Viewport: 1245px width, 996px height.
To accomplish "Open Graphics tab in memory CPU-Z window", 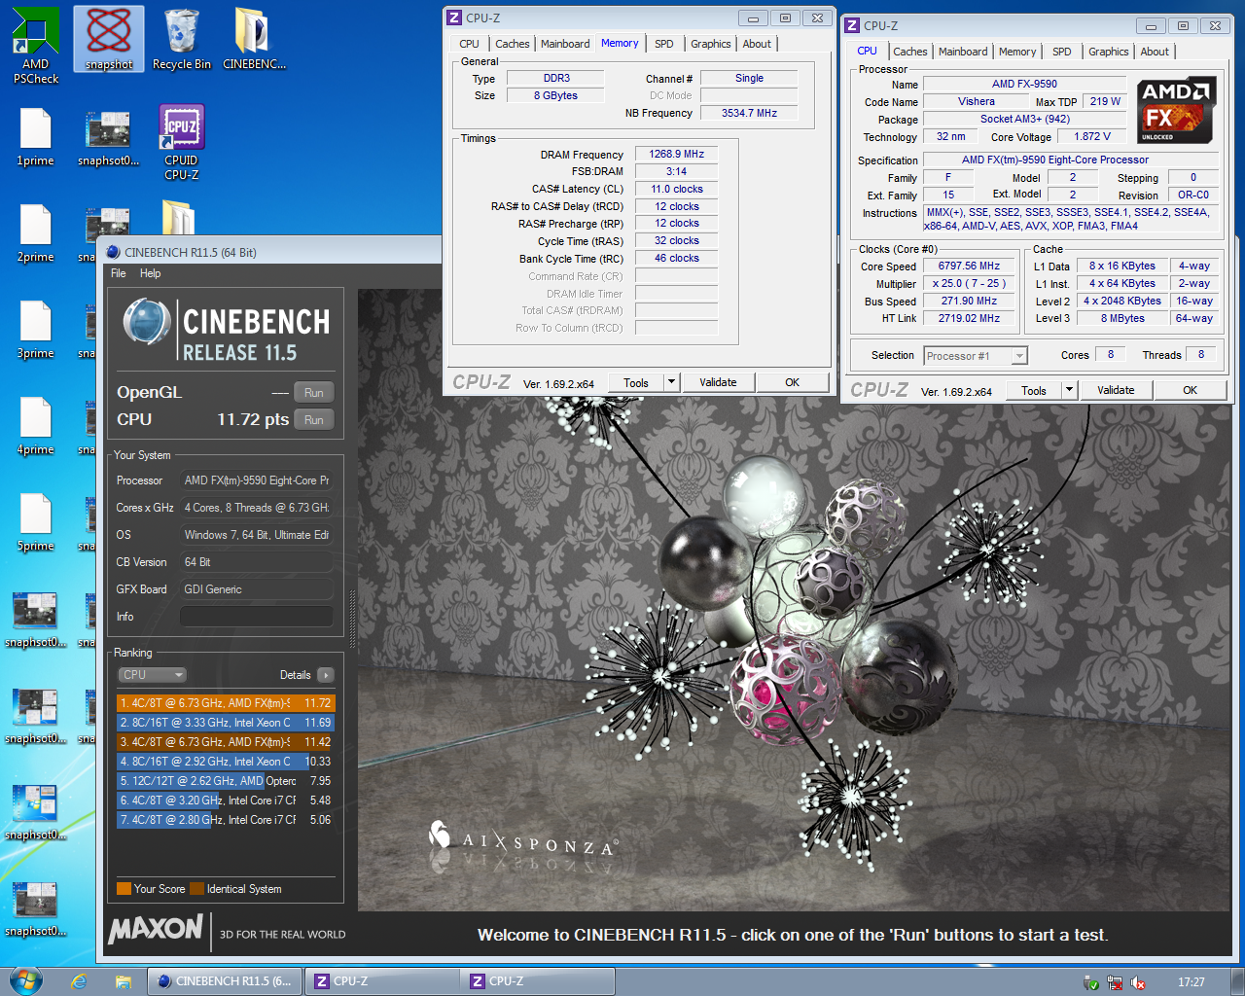I will click(711, 44).
